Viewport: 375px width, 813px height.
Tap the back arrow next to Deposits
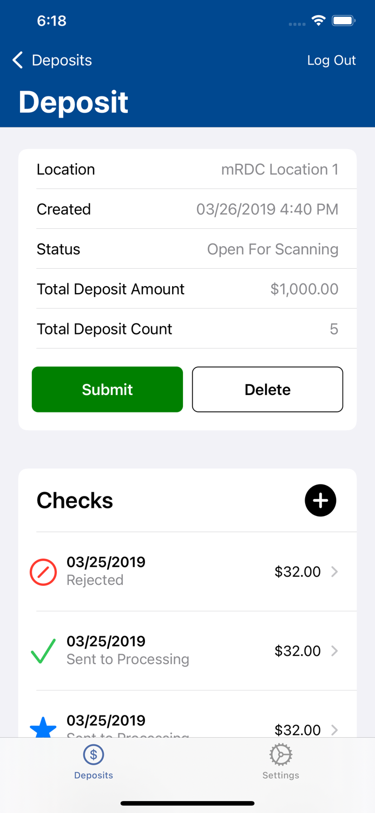17,60
